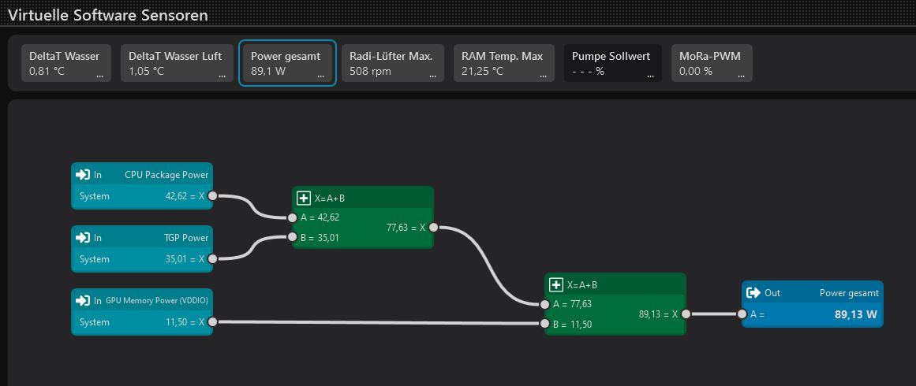The width and height of the screenshot is (916, 386).
Task: Select the MoRa-PWM sensor card
Action: click(712, 63)
